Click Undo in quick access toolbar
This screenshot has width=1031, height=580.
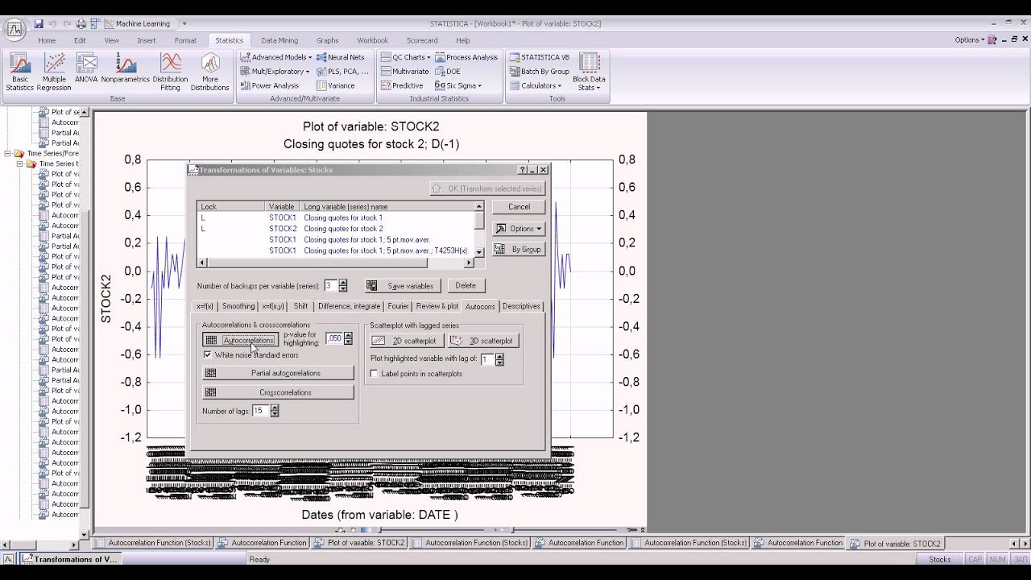pyautogui.click(x=52, y=23)
